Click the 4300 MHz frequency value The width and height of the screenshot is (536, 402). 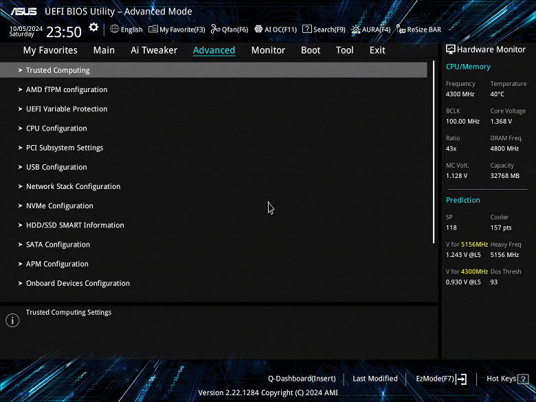(x=460, y=94)
